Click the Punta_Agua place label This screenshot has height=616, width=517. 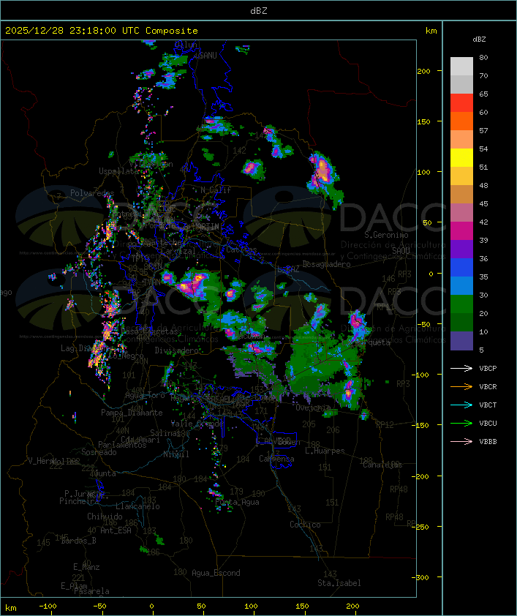(x=237, y=502)
